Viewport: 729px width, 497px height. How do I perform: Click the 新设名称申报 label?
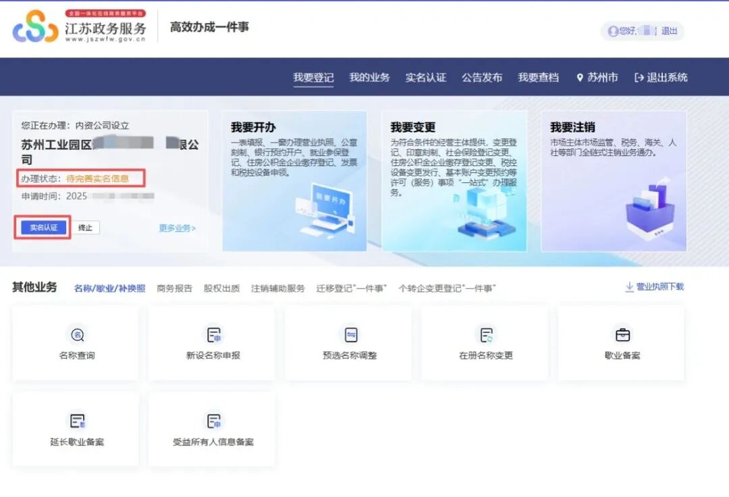[213, 356]
